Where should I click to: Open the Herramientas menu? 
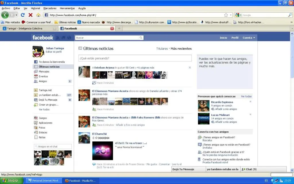(x=67, y=8)
